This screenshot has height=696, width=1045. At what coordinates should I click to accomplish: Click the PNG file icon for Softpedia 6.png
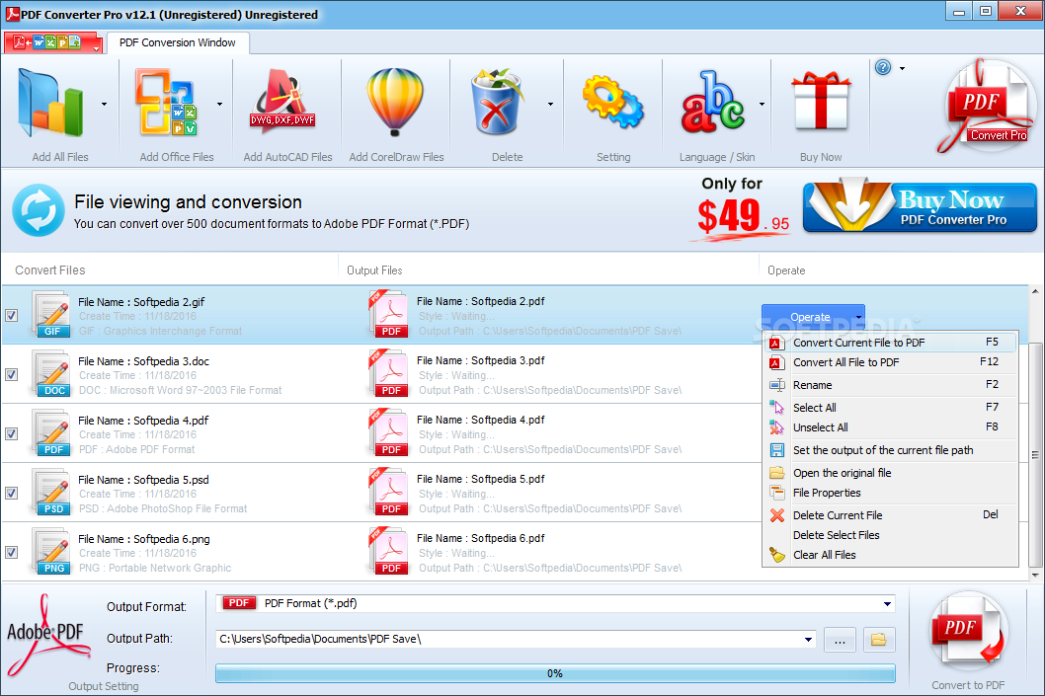coord(51,552)
